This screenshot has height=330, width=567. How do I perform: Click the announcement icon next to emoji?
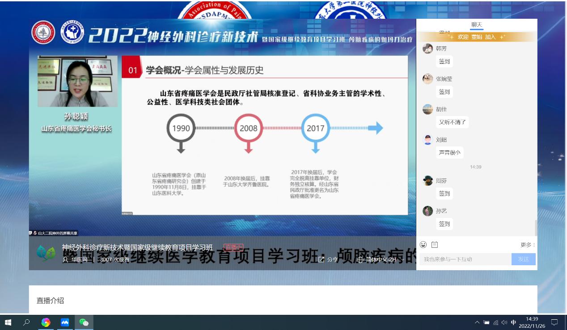pyautogui.click(x=435, y=245)
